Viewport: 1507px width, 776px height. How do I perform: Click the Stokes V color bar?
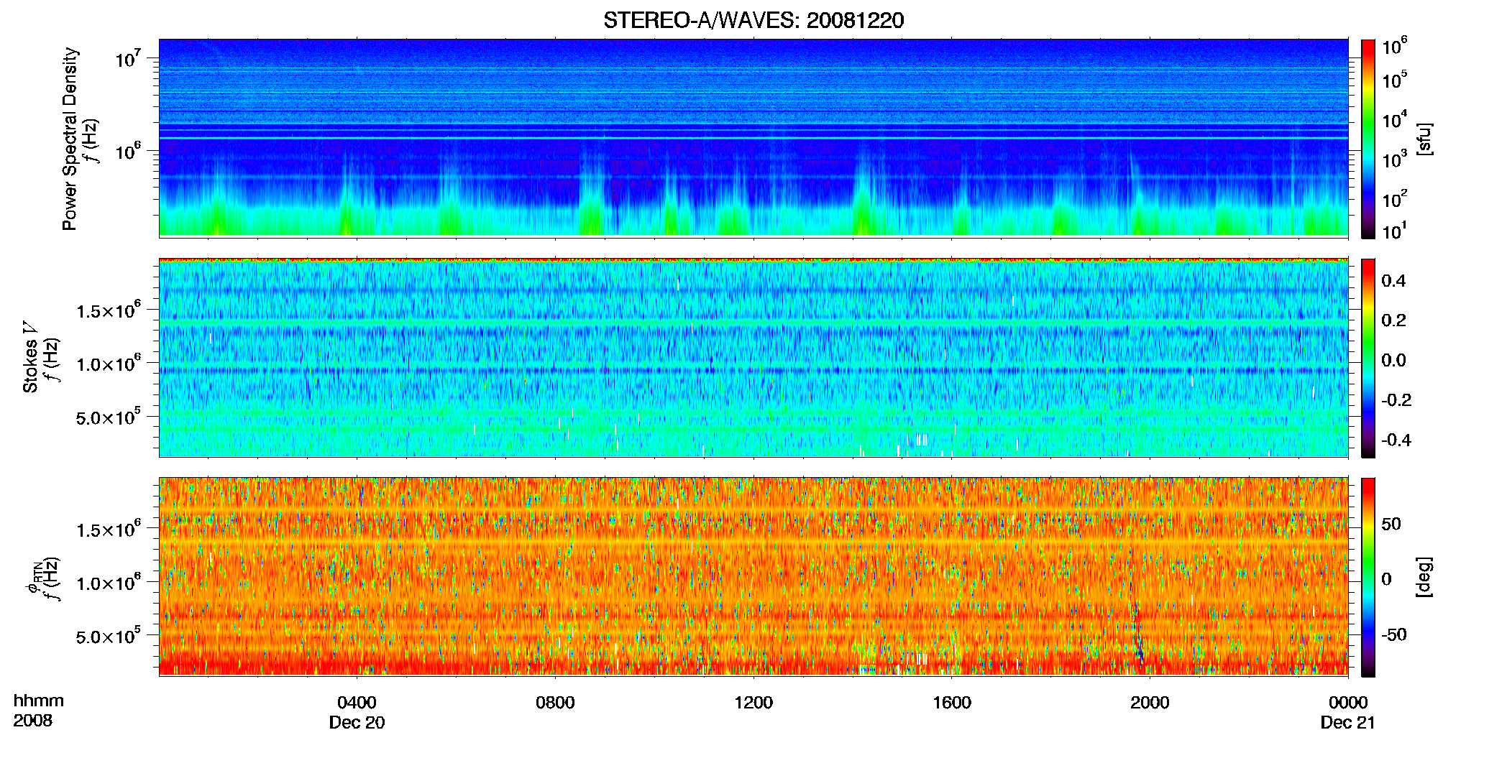tap(1368, 359)
